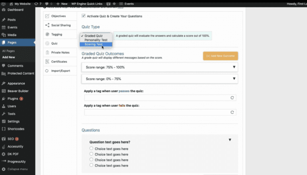Screen dimensions: 307x175
Task: Click the passes-quiz tag input field
Action: click(160, 98)
